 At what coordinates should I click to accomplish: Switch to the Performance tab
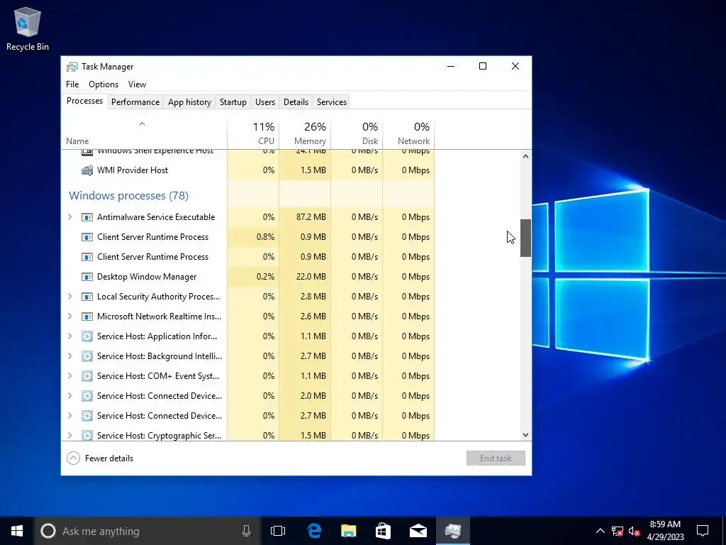coord(135,102)
